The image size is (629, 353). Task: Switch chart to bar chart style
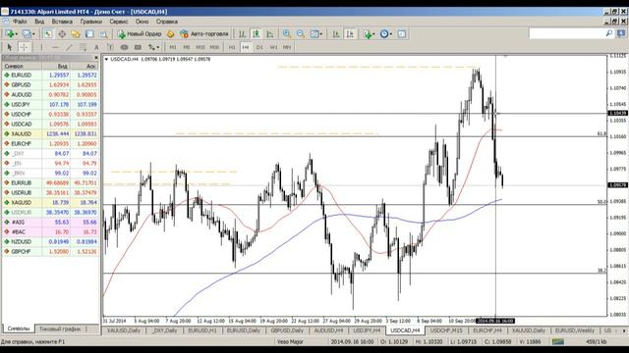click(242, 34)
